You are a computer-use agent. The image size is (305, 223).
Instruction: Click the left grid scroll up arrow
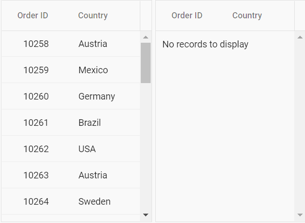click(145, 37)
